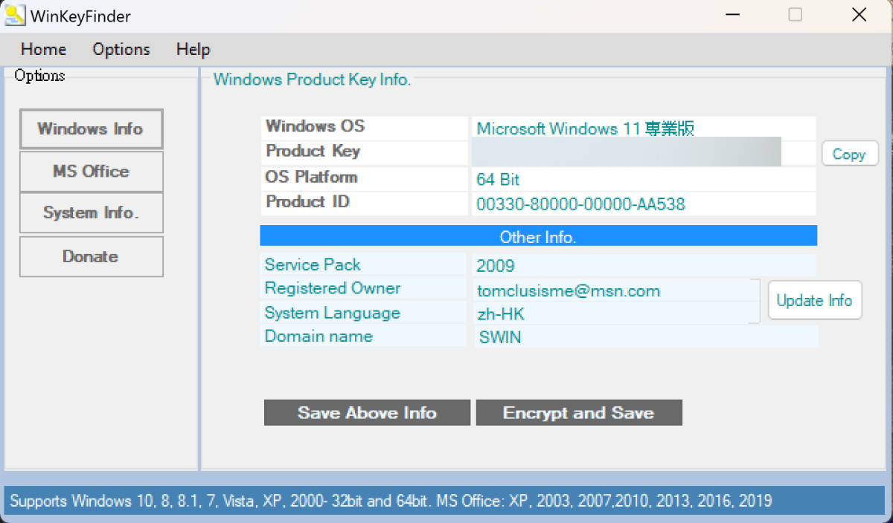Copy the product key with Copy button
The height and width of the screenshot is (523, 893).
(849, 154)
